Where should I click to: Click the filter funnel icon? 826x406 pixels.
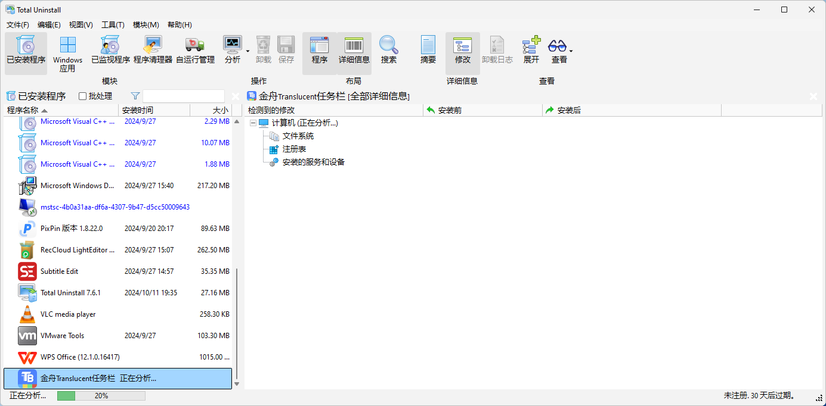(x=135, y=96)
